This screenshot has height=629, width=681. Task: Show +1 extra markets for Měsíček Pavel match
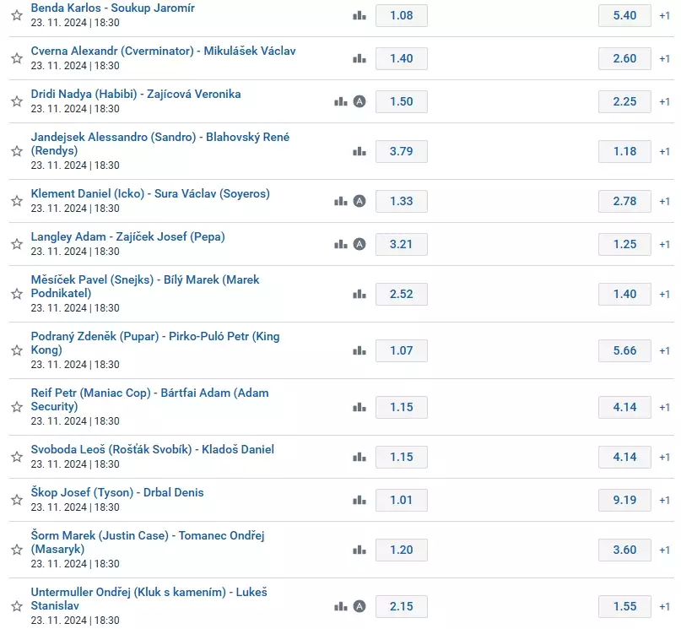coord(664,294)
